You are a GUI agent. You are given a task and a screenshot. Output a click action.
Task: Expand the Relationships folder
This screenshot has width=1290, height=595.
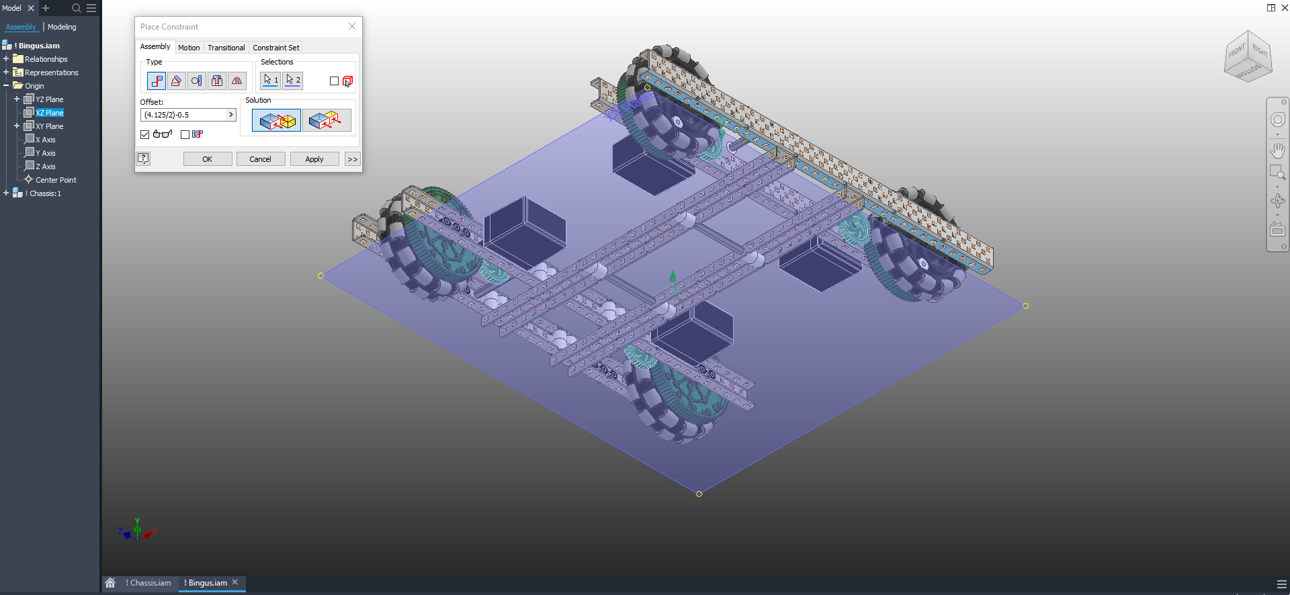pyautogui.click(x=6, y=59)
